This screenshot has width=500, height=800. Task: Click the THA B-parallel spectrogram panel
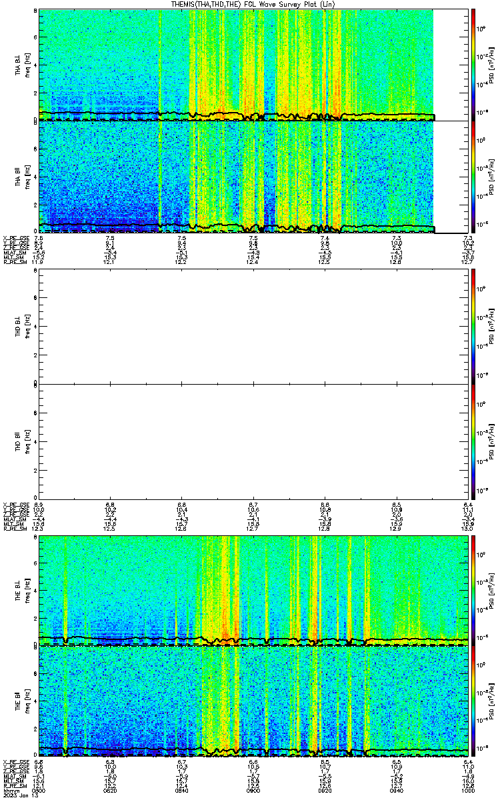(253, 177)
